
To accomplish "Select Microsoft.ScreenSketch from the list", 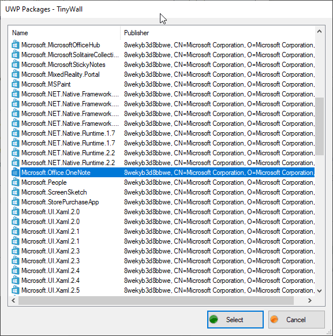I will [x=54, y=192].
